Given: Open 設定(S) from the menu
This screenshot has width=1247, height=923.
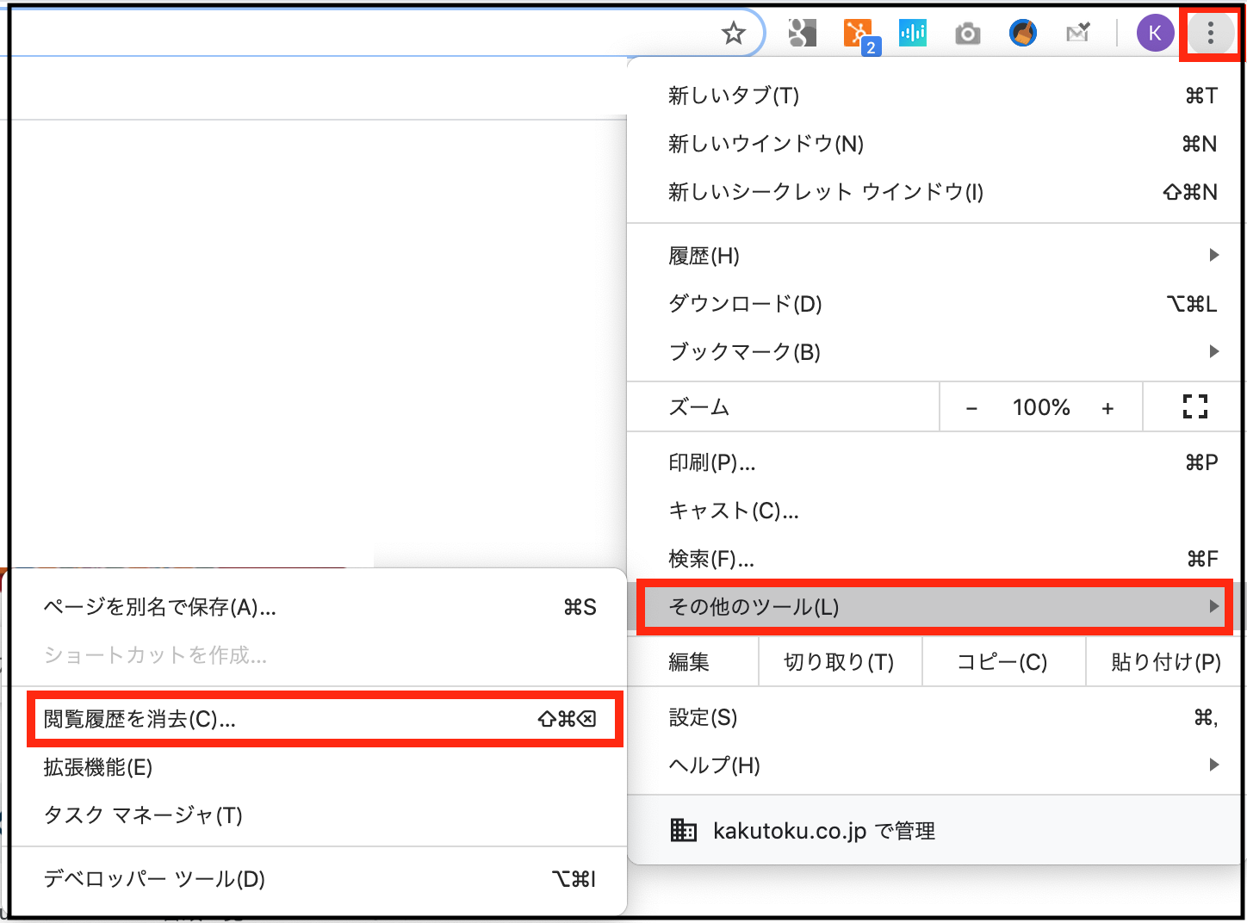Looking at the screenshot, I should (936, 717).
